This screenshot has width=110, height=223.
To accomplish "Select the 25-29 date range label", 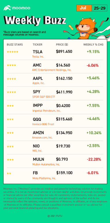I will click(100, 8).
